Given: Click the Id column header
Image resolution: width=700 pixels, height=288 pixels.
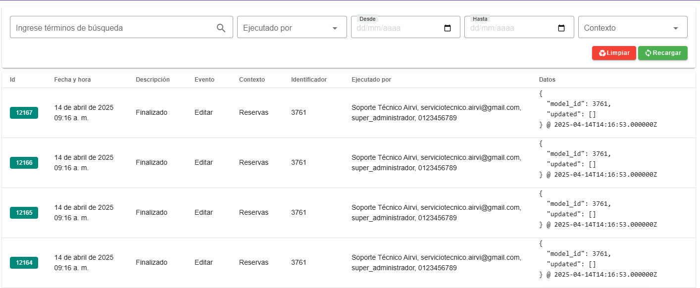Looking at the screenshot, I should (12, 80).
